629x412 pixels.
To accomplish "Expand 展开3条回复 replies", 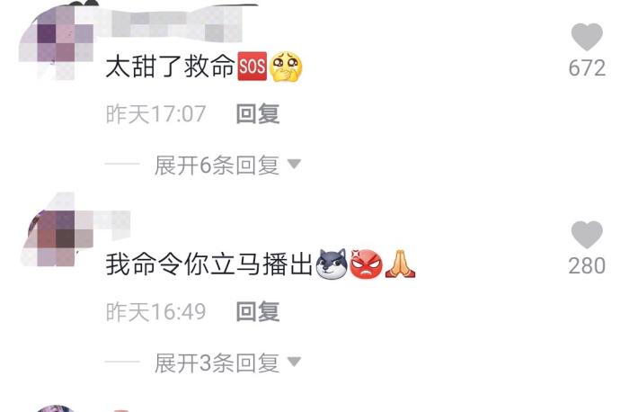I will tap(217, 363).
